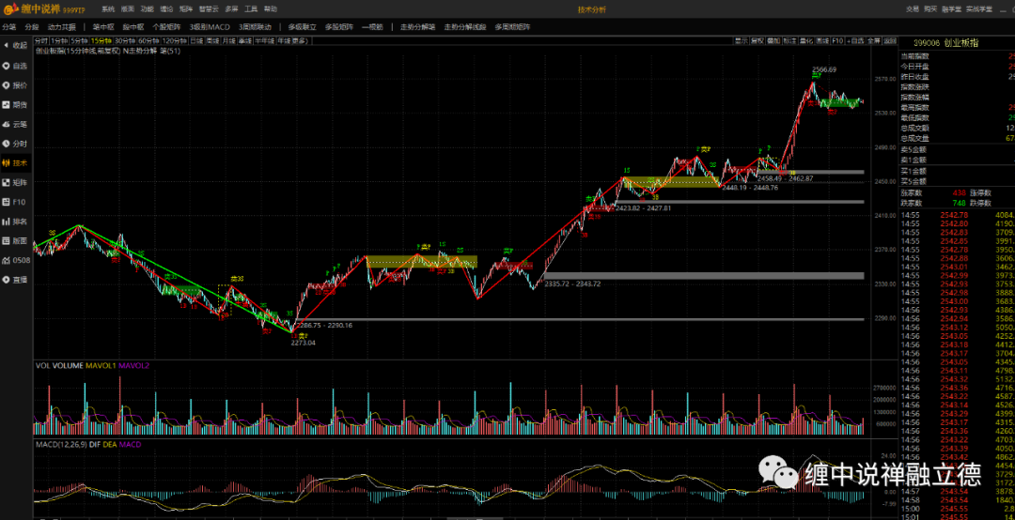Open 多级联立 in toolbar
This screenshot has width=1015, height=520.
click(303, 27)
